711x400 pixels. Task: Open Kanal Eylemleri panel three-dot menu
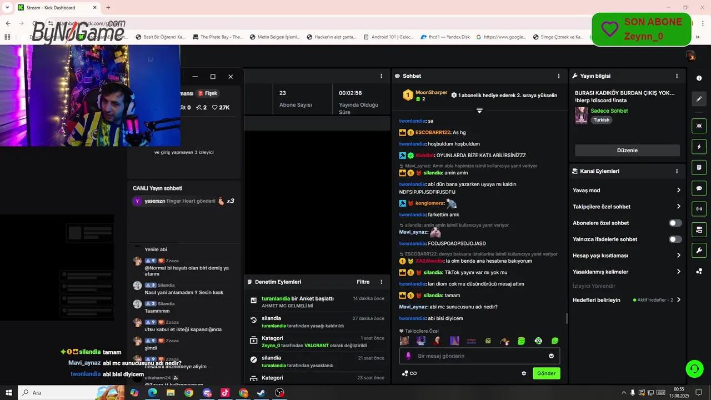pos(677,171)
